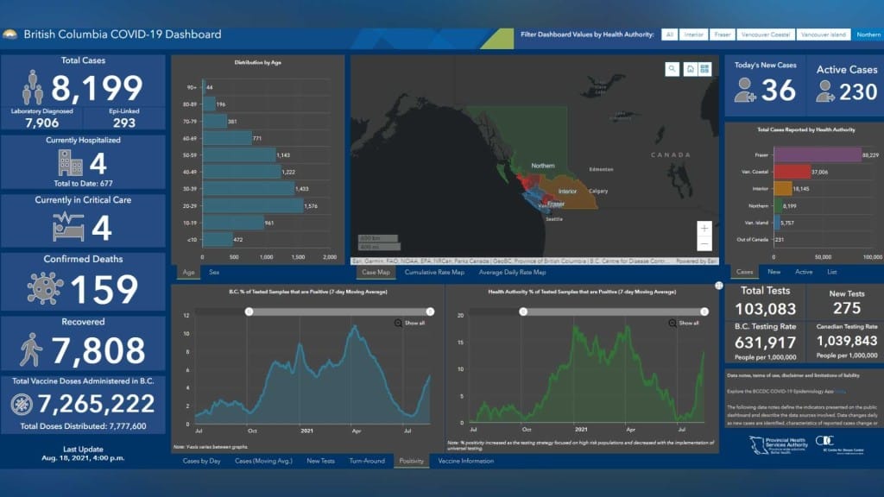
Task: Zoom in on the map with plus button
Action: point(705,229)
